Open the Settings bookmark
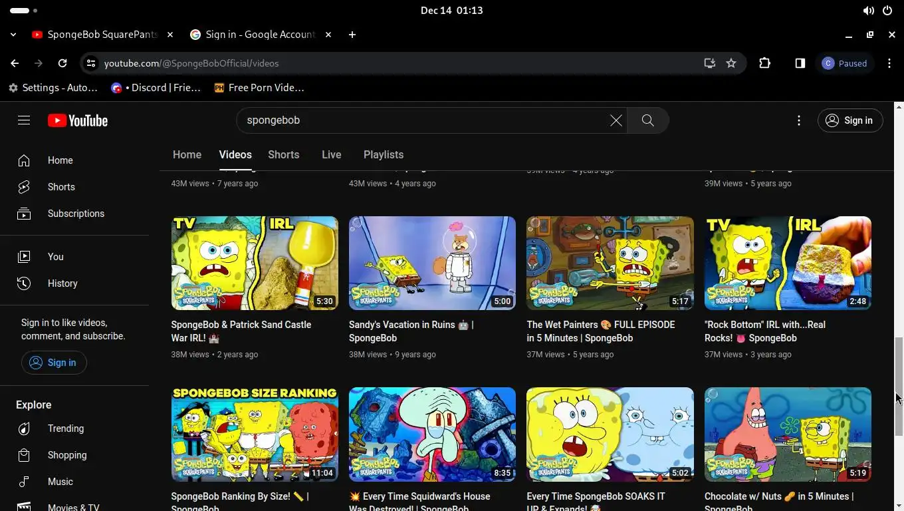 click(53, 88)
